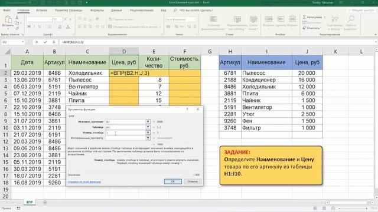Screen dimensions: 378x212
Task: Select the ВПР sheet tab
Action: tap(30, 203)
